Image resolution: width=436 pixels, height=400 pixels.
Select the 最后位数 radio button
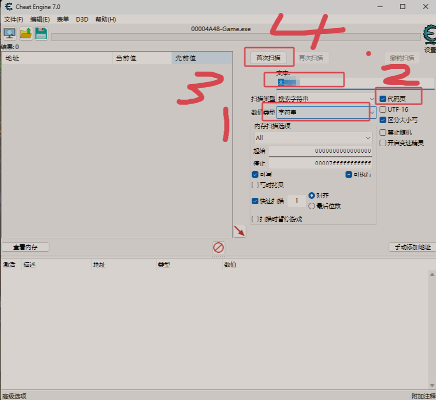click(312, 206)
